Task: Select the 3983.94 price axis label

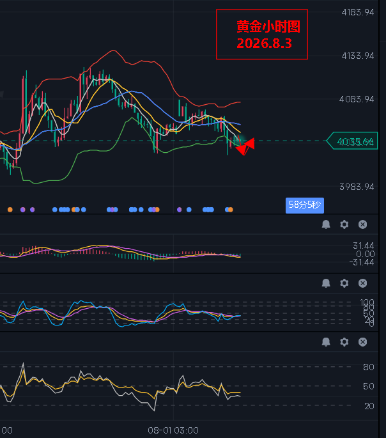Action: click(x=357, y=187)
